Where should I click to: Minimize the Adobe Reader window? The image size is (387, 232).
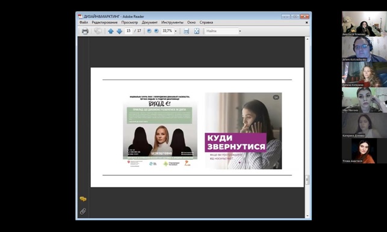(285, 16)
